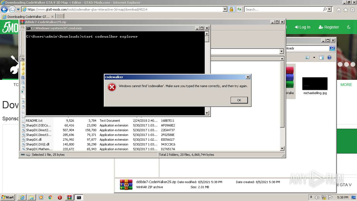Click the Internet Explorer Back arrow
Image resolution: width=357 pixels, height=201 pixels.
(4, 9)
